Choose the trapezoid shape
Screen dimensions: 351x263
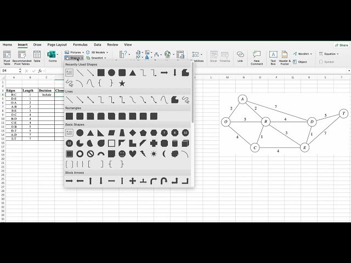122,133
